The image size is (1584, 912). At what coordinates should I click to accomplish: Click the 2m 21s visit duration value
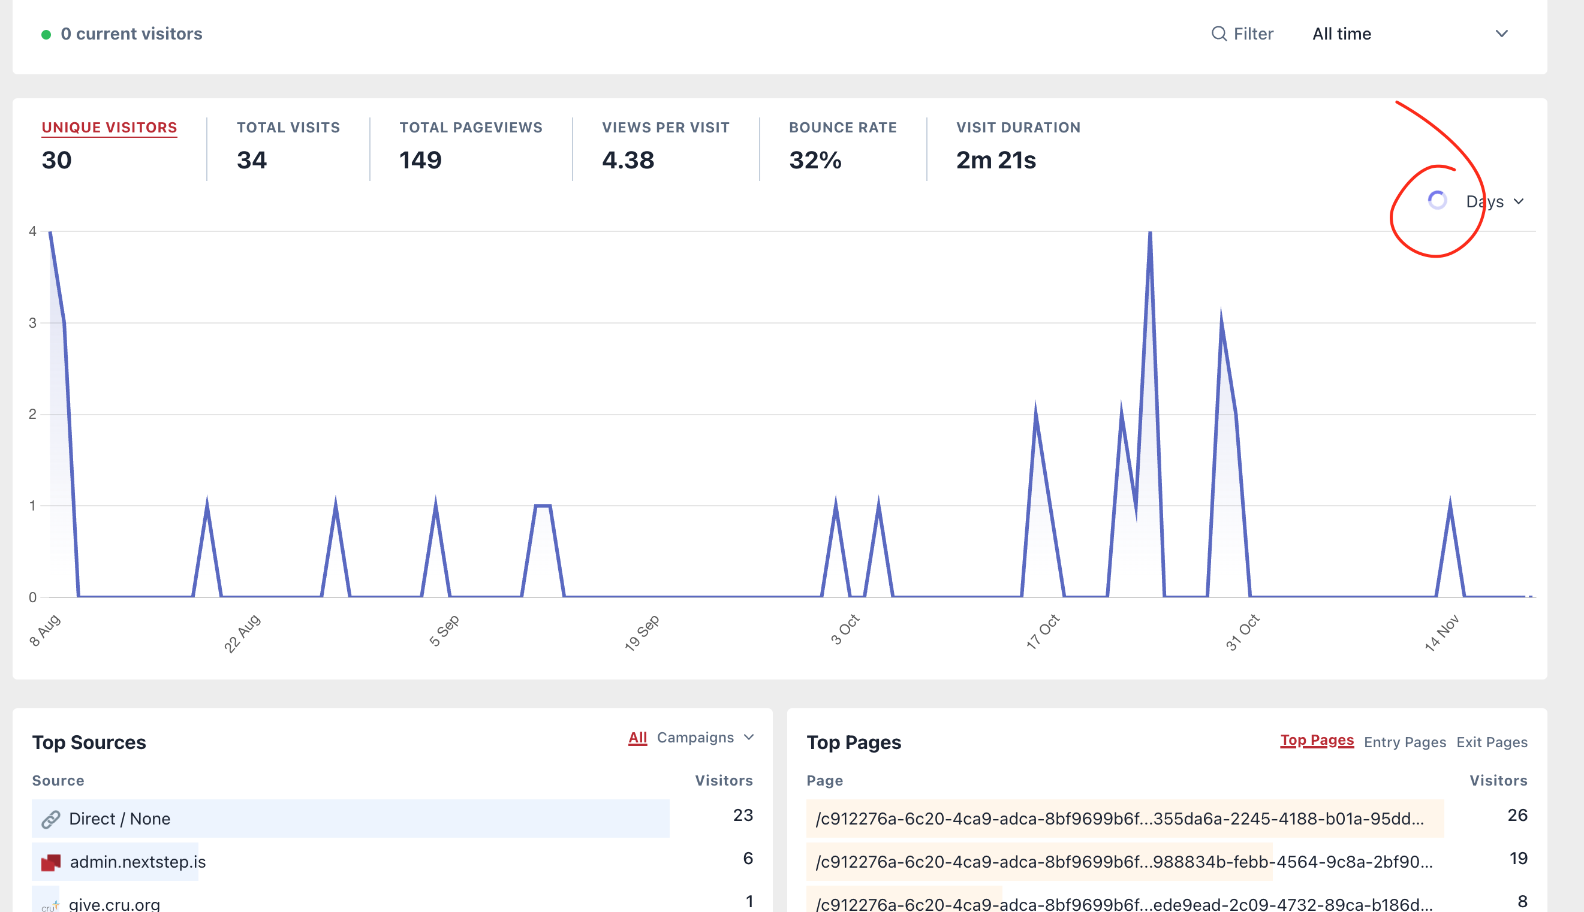pyautogui.click(x=996, y=161)
